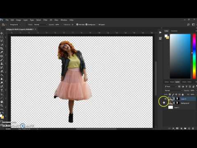Toggle filter for type layers
This screenshot has height=148, width=197.
click(186, 87)
